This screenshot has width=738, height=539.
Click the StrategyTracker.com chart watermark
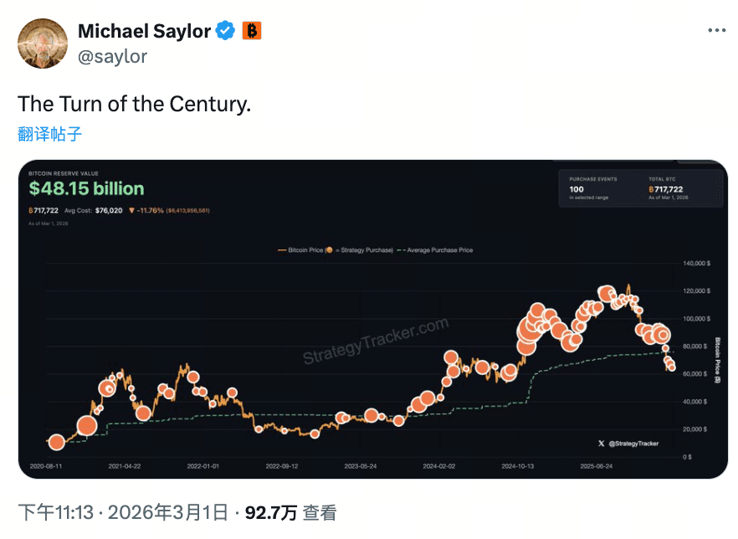376,343
